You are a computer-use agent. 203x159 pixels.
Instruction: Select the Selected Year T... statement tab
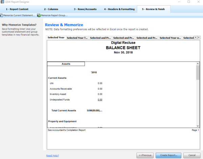77,38
